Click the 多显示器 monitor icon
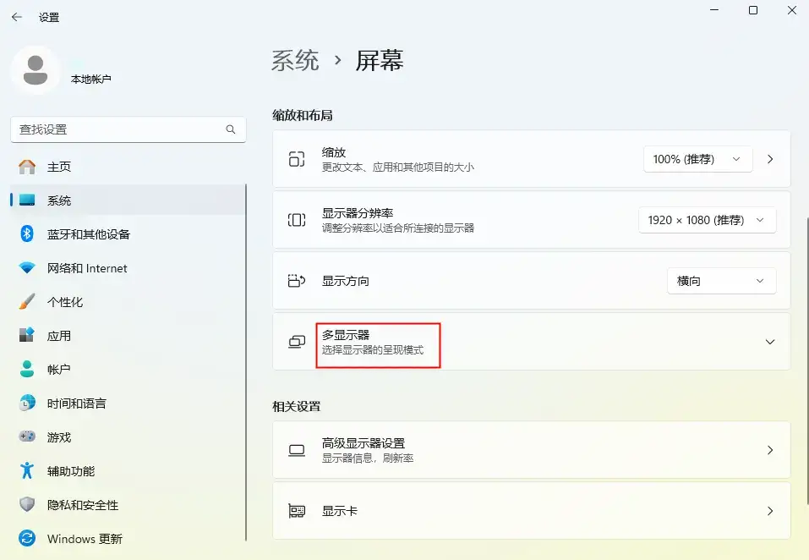Viewport: 809px width, 560px height. coord(295,342)
